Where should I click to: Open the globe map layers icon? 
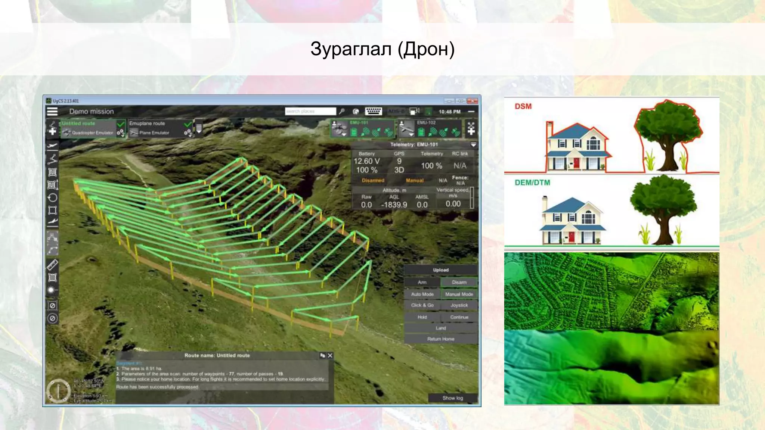click(356, 111)
